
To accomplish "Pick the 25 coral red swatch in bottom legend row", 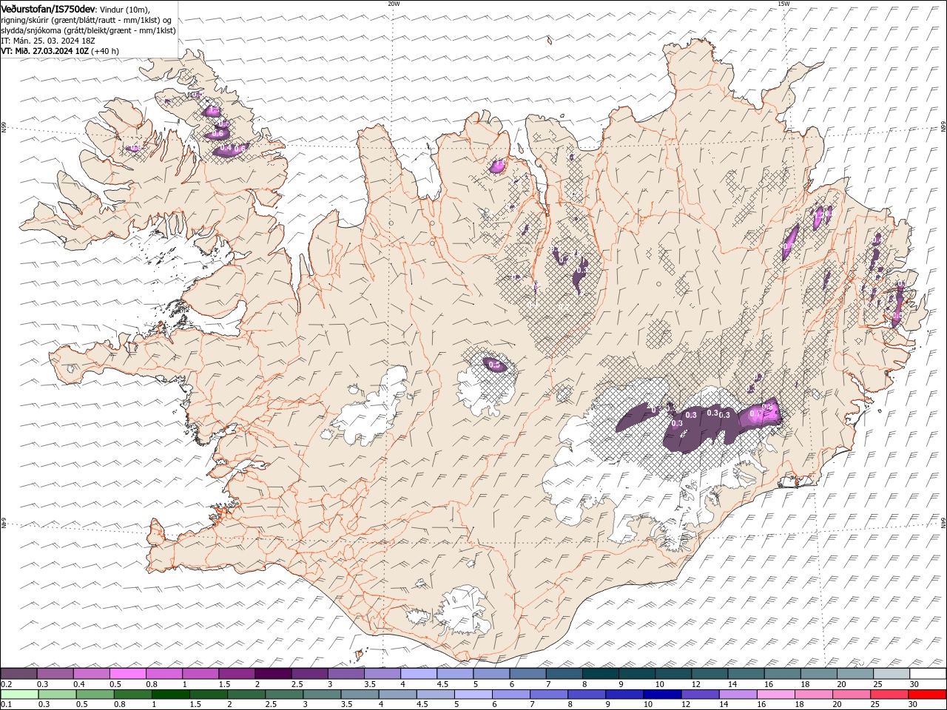I will 889,694.
